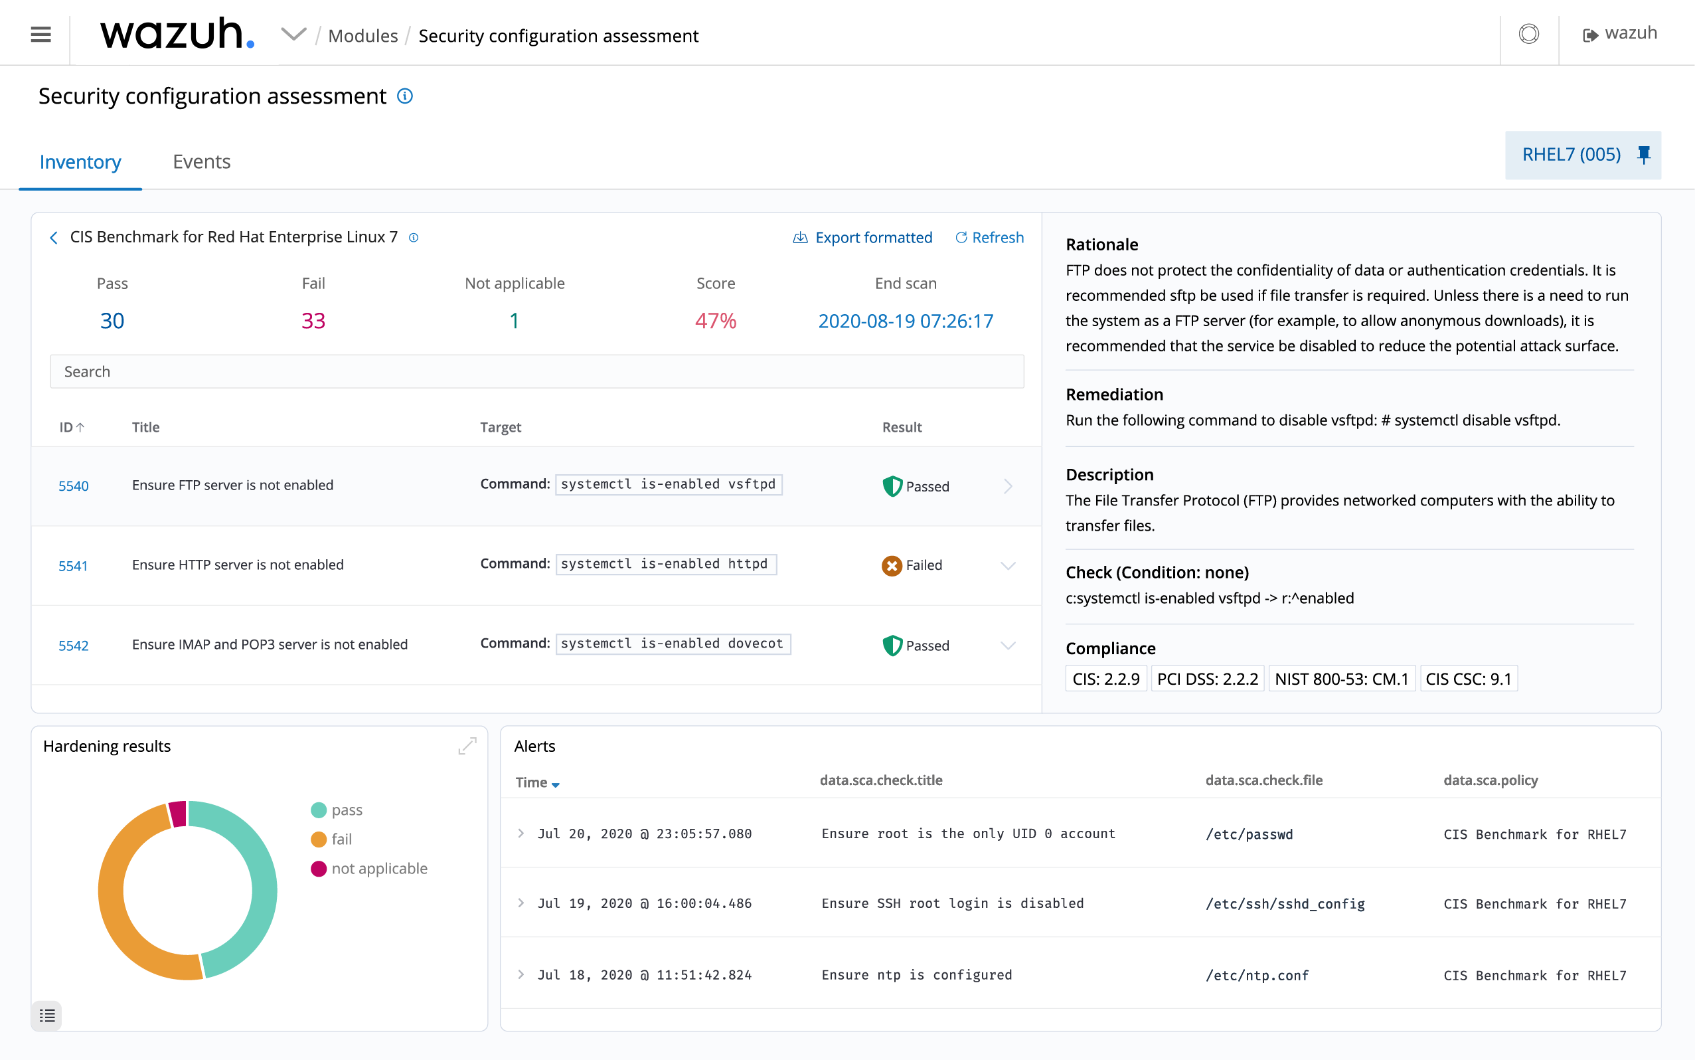Expand the Ensure HTTP server row chevron

click(1008, 566)
